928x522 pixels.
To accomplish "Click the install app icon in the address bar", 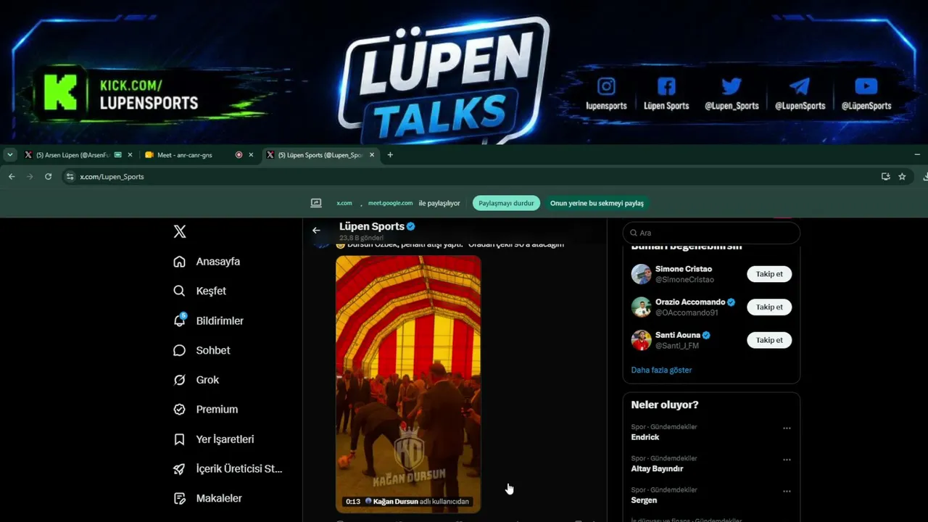I will [885, 176].
